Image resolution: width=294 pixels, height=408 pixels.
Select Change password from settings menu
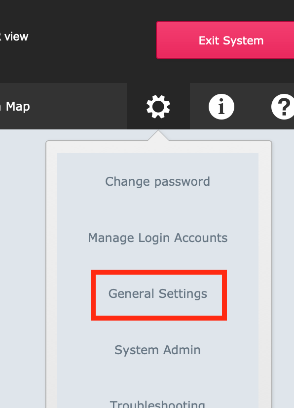(x=157, y=182)
